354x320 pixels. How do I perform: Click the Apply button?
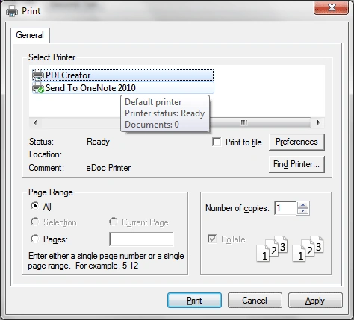(315, 301)
